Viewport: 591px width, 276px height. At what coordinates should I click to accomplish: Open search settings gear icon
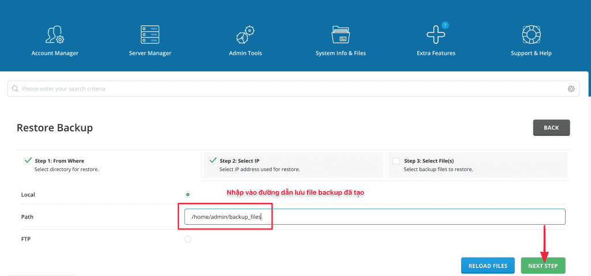point(571,89)
